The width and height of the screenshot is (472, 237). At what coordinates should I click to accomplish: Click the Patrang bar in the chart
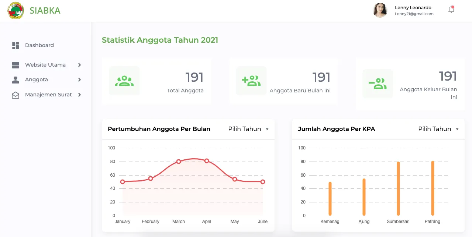[x=433, y=188]
